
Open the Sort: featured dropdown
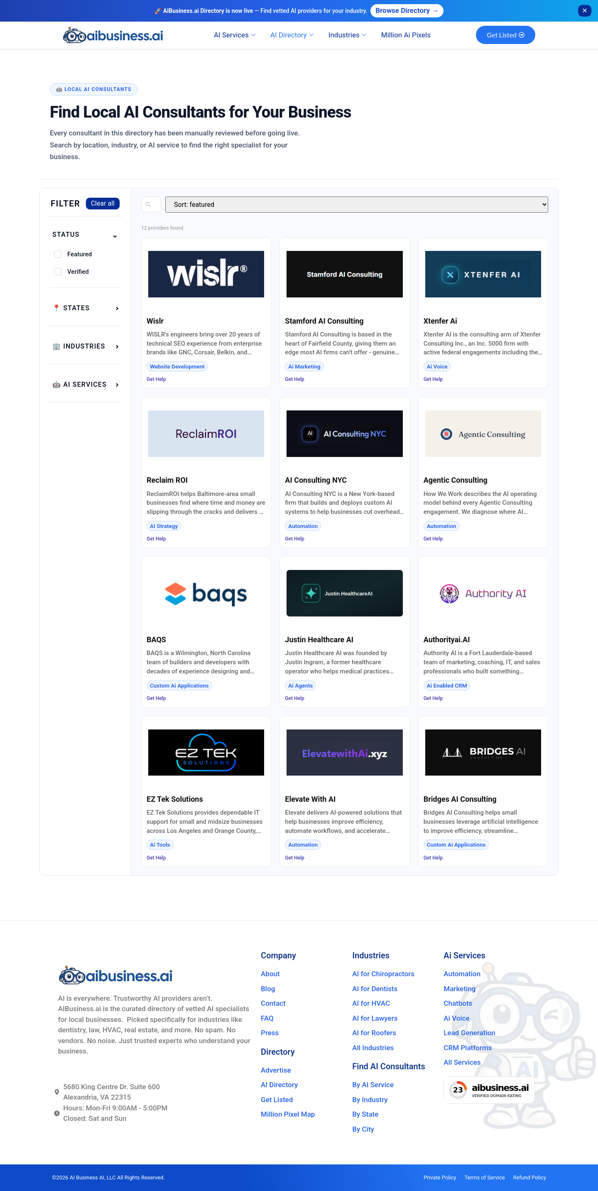coord(356,204)
